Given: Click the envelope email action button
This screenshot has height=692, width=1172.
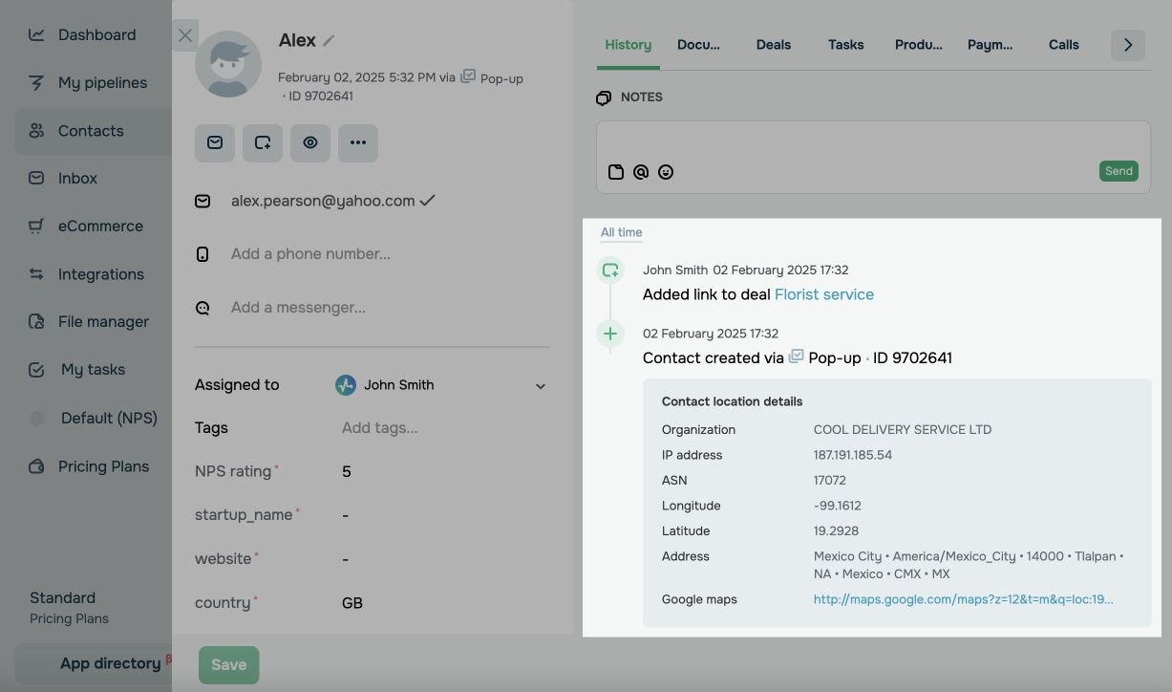Looking at the screenshot, I should (x=215, y=142).
